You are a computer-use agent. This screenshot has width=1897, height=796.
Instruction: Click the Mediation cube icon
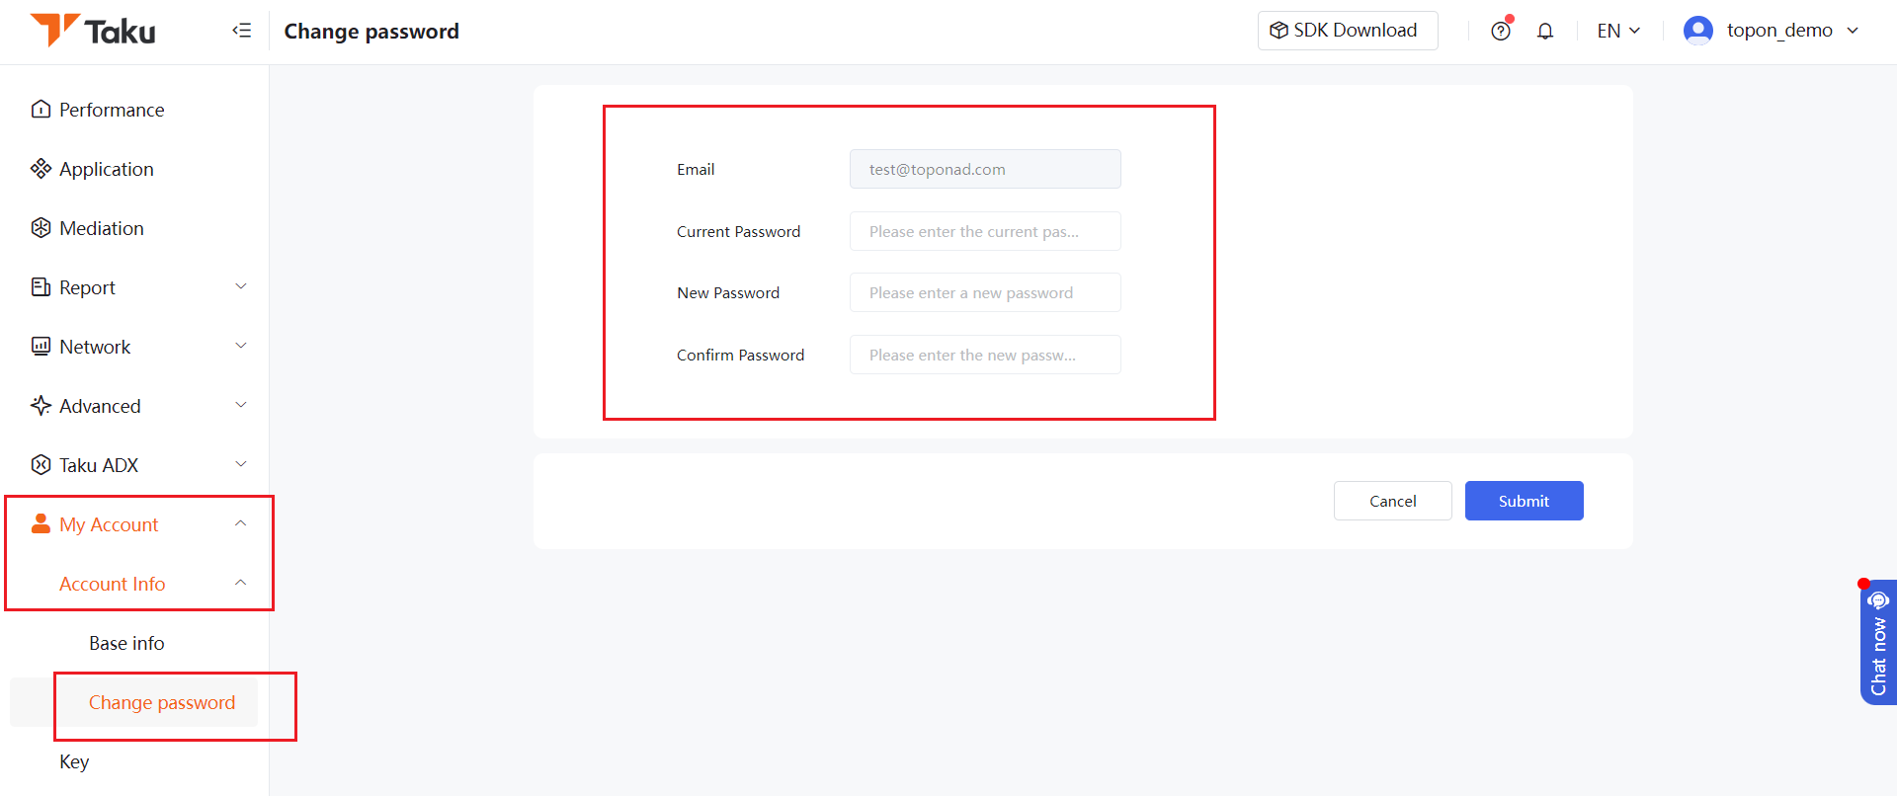point(41,228)
